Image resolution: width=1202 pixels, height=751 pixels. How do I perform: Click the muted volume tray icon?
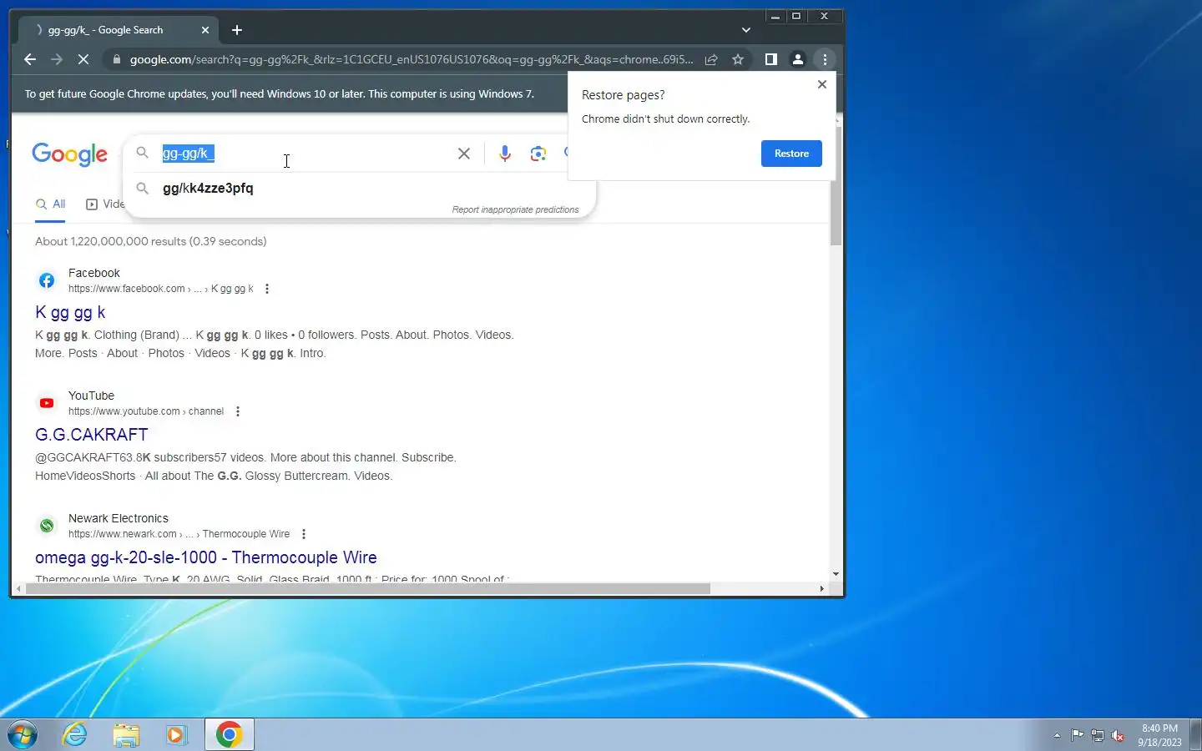(x=1118, y=735)
